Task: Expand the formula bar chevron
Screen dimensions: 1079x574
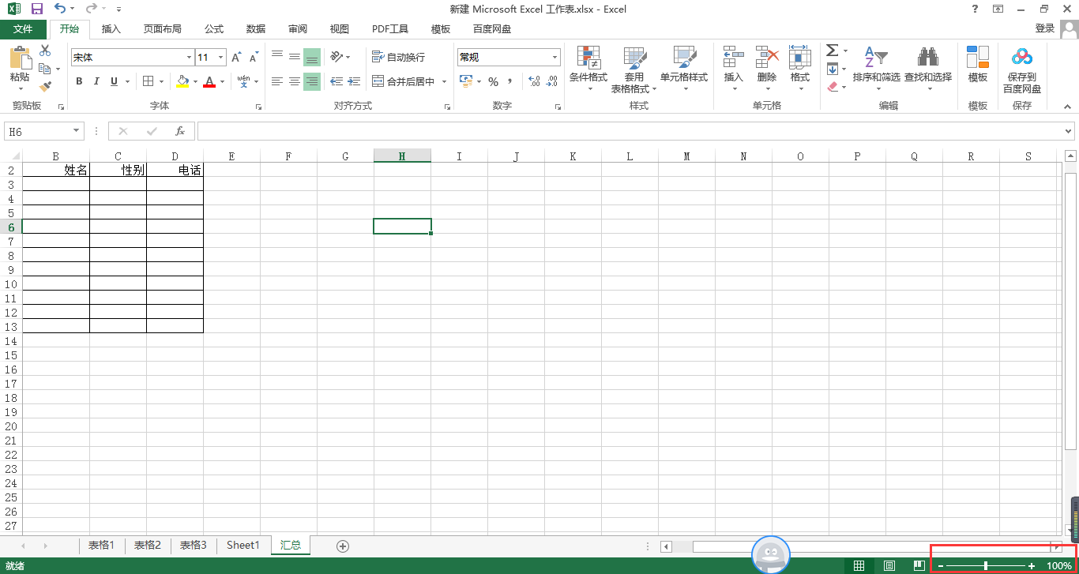Action: pos(1069,131)
